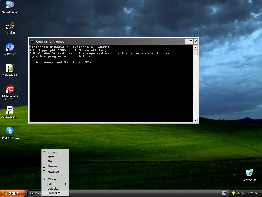
Task: Open the MyPal 68 browser shortcut
Action: (10, 28)
